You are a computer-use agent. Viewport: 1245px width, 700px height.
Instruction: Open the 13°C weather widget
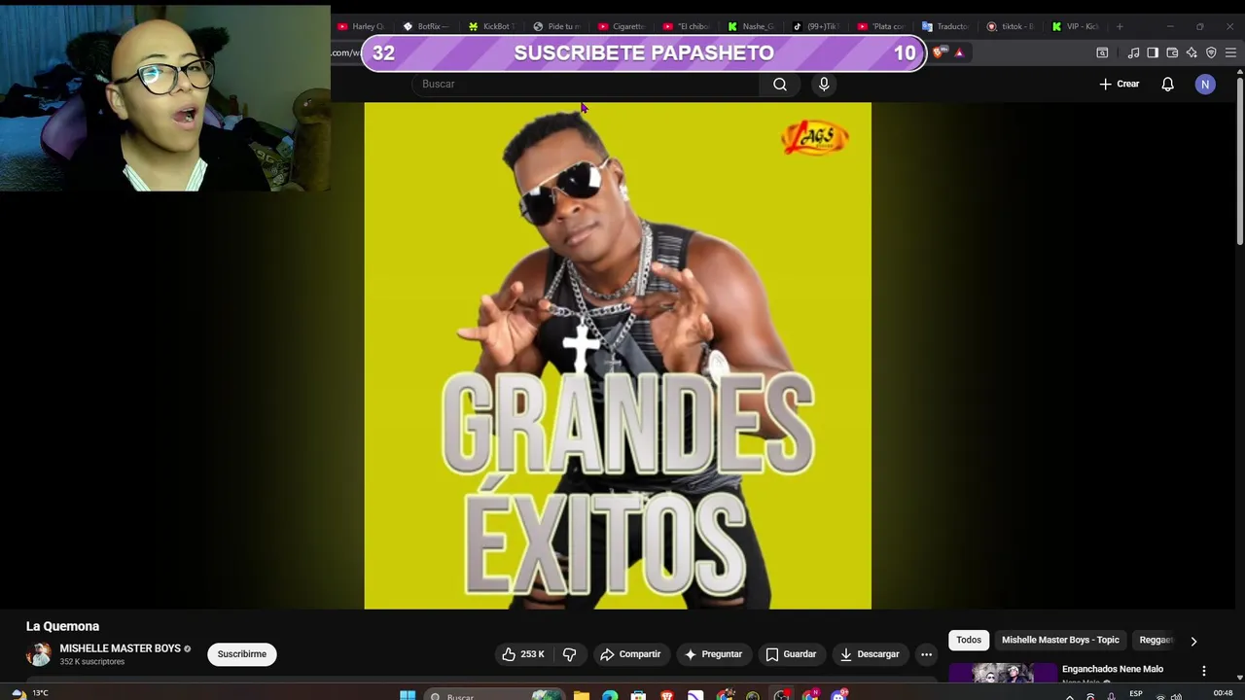(x=29, y=693)
